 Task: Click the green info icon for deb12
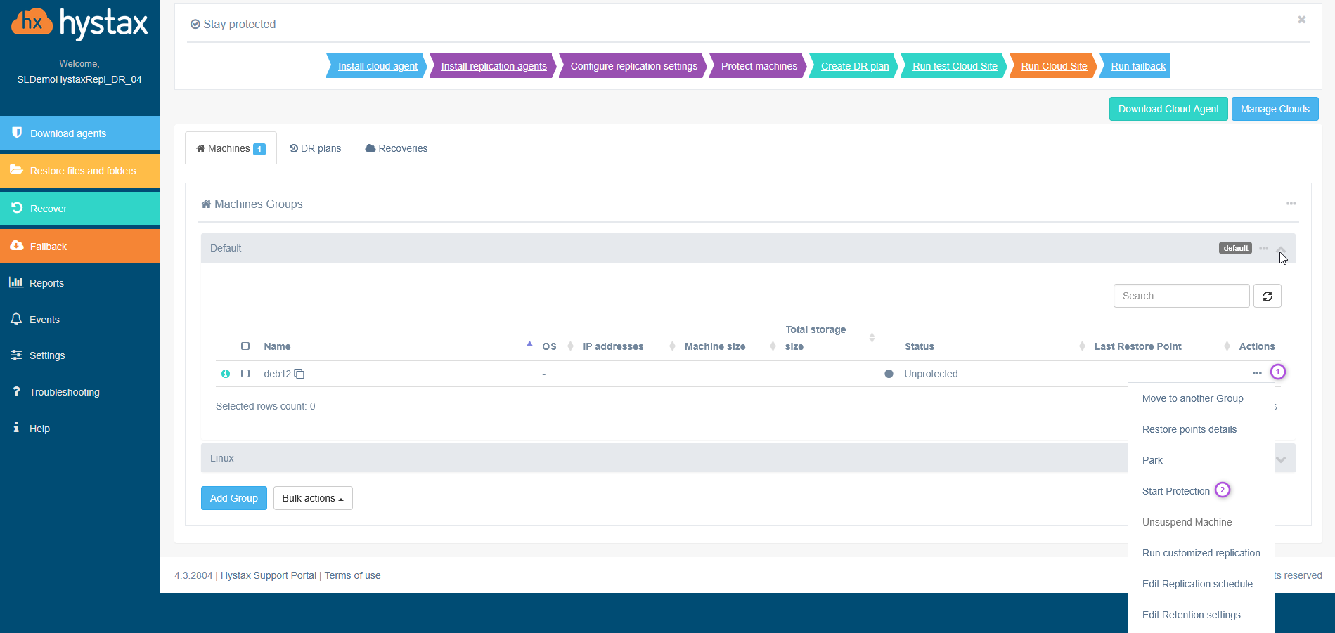[226, 374]
